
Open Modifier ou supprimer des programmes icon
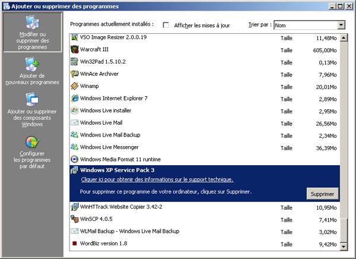(x=33, y=23)
